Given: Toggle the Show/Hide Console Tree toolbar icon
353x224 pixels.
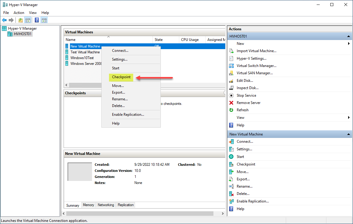Looking at the screenshot, I should click(28, 20).
